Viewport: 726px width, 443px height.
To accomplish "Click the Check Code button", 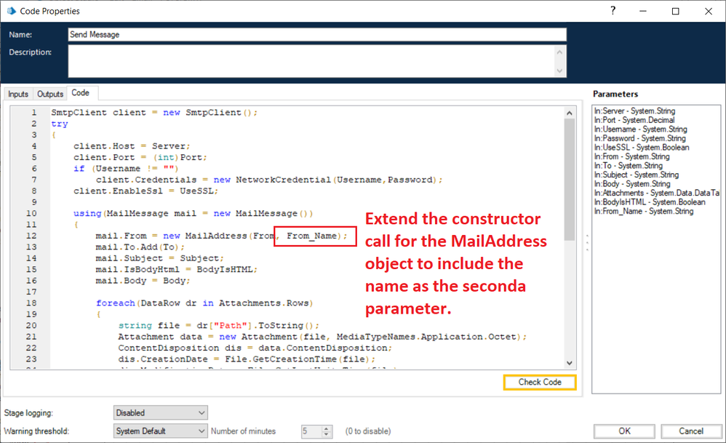I will (540, 382).
